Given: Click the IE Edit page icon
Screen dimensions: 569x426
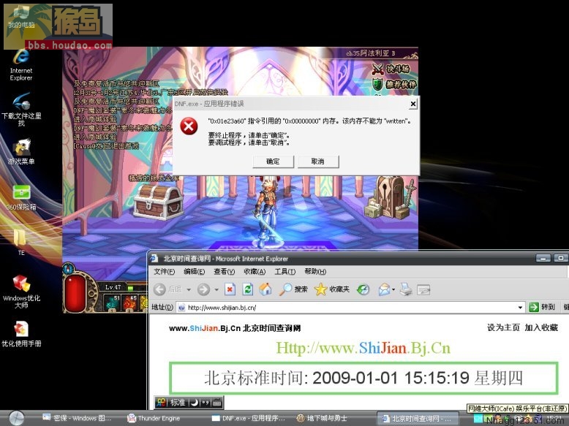Looking at the screenshot, I should pos(423,289).
